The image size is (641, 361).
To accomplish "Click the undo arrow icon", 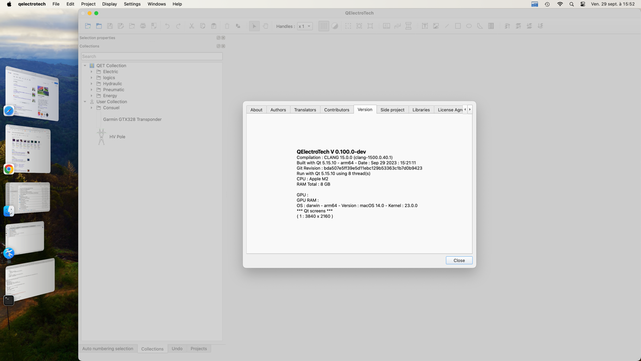I will (167, 26).
